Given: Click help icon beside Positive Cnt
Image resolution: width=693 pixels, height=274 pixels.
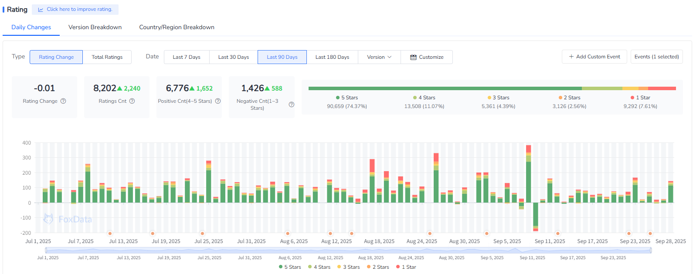Looking at the screenshot, I should pyautogui.click(x=218, y=101).
